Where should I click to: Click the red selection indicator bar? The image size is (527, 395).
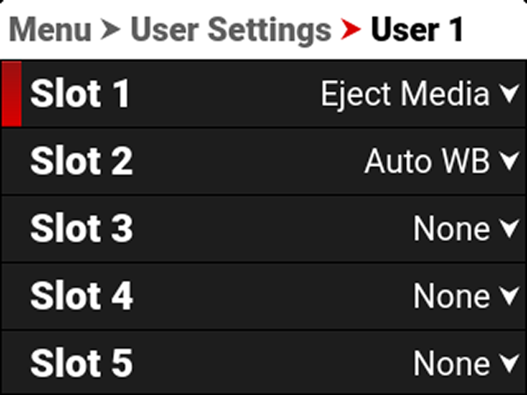(11, 93)
